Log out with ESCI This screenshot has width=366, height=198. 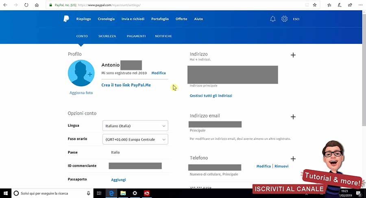pos(296,19)
